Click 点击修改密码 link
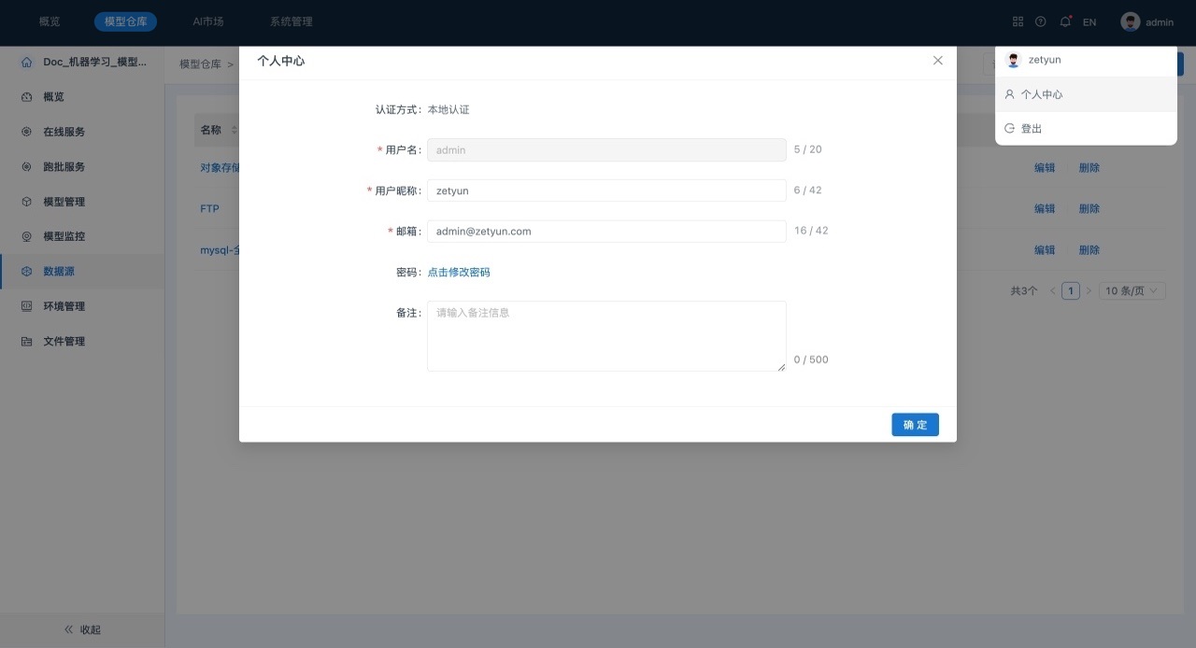 click(x=459, y=273)
